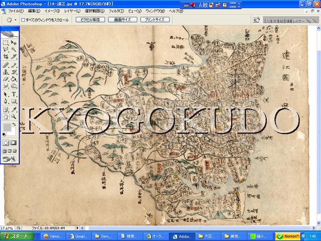
Task: Open the ビュー(V) menu
Action: pos(135,11)
